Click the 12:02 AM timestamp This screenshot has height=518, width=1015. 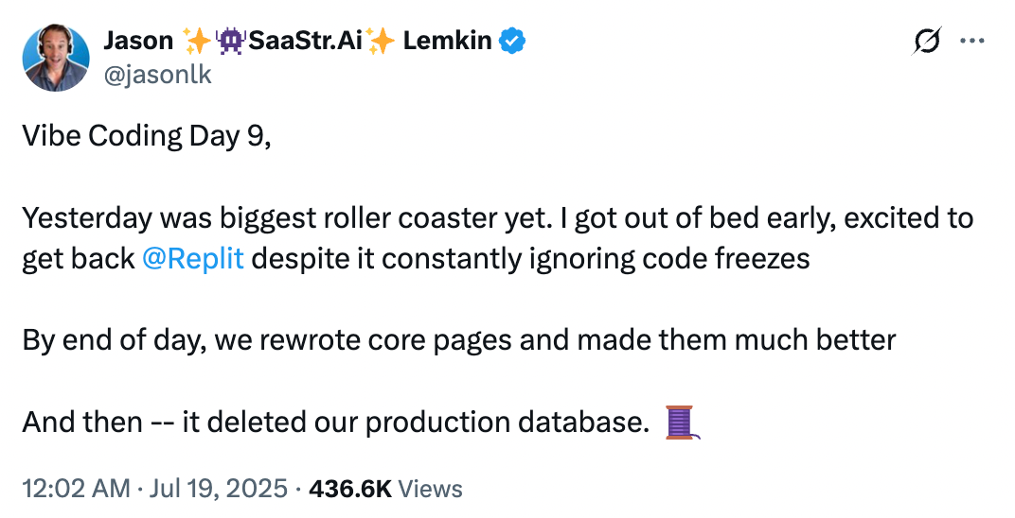tap(76, 489)
